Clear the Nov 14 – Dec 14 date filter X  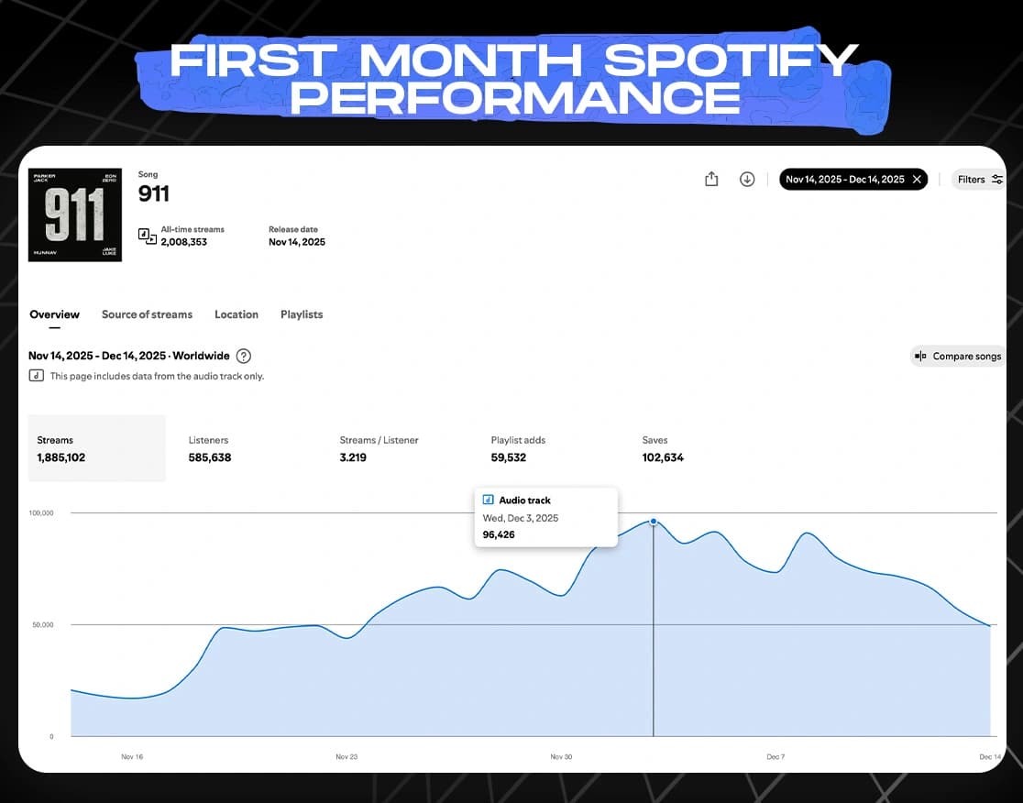tap(917, 180)
